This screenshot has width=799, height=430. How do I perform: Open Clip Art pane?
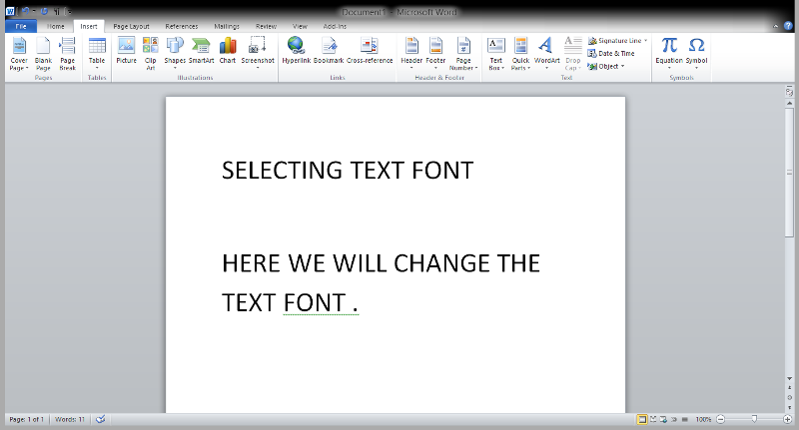coord(151,54)
